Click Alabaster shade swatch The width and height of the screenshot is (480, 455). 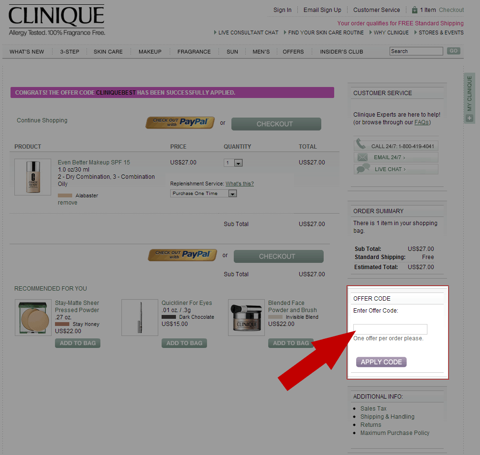coord(65,195)
